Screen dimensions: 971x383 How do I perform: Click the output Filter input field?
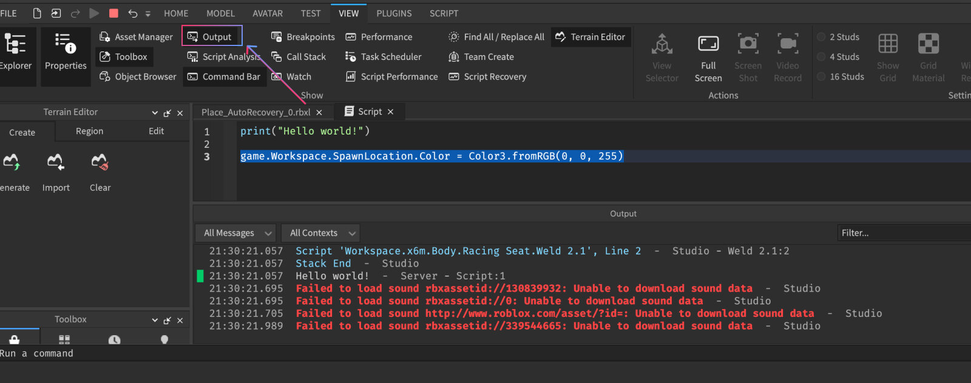point(904,233)
